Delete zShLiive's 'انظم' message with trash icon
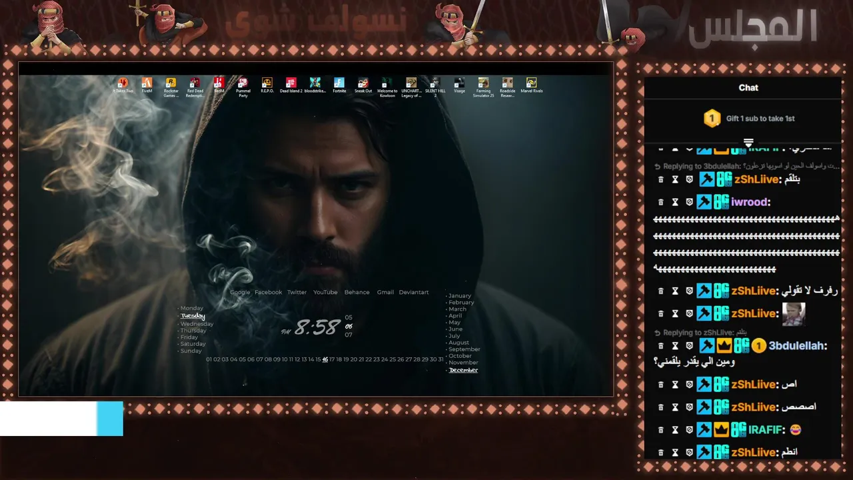 (661, 453)
